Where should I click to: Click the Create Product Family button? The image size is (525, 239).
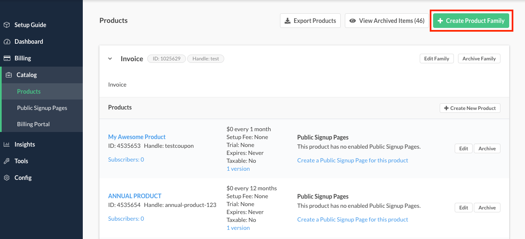[x=471, y=21]
